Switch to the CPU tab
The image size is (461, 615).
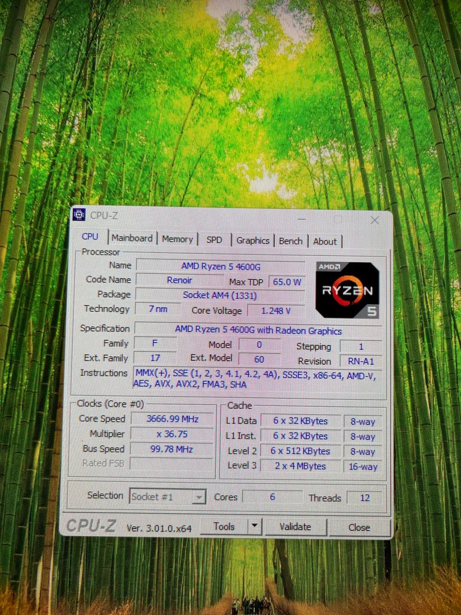click(90, 236)
